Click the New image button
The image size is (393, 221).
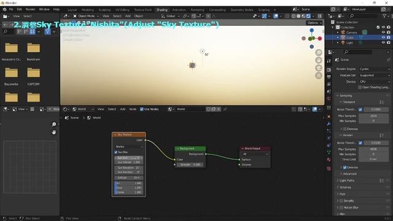click(x=53, y=109)
